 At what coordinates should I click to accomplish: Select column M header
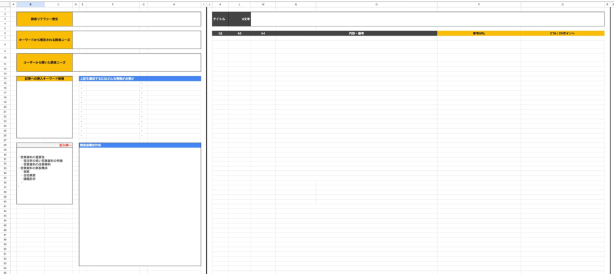[263, 4]
